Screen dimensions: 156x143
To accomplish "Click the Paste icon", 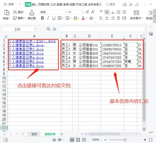I will 7,13.
